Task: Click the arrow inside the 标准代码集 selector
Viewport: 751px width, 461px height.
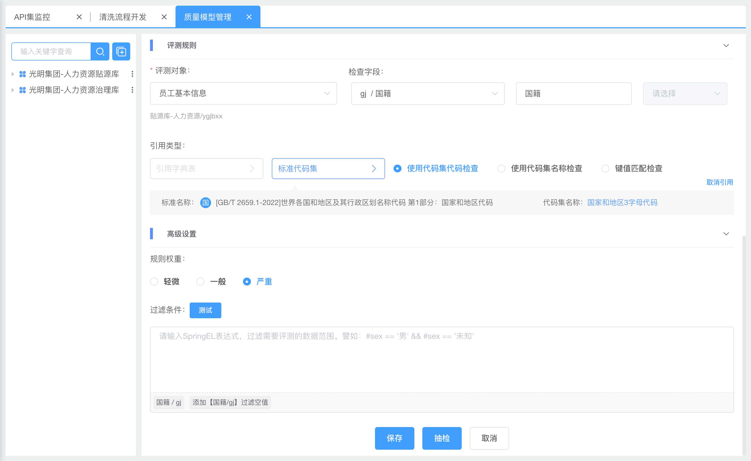Action: click(374, 169)
